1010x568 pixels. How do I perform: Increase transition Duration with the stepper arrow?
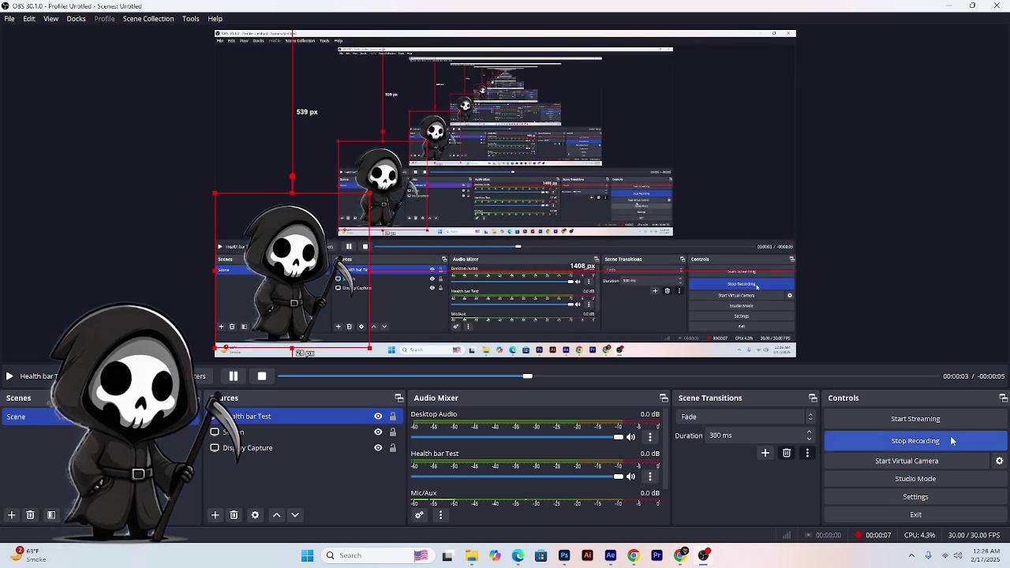pos(810,432)
